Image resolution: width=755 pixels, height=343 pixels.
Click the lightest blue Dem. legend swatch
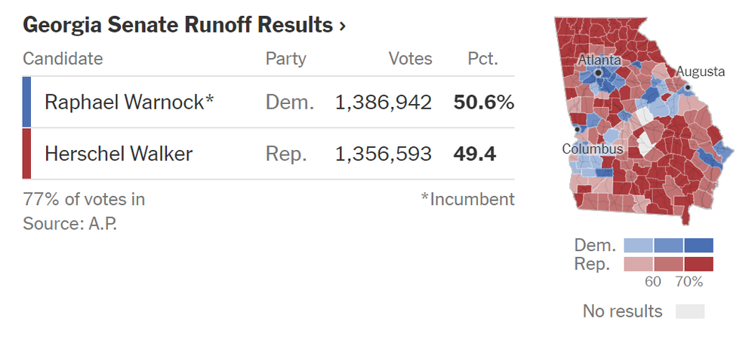639,246
